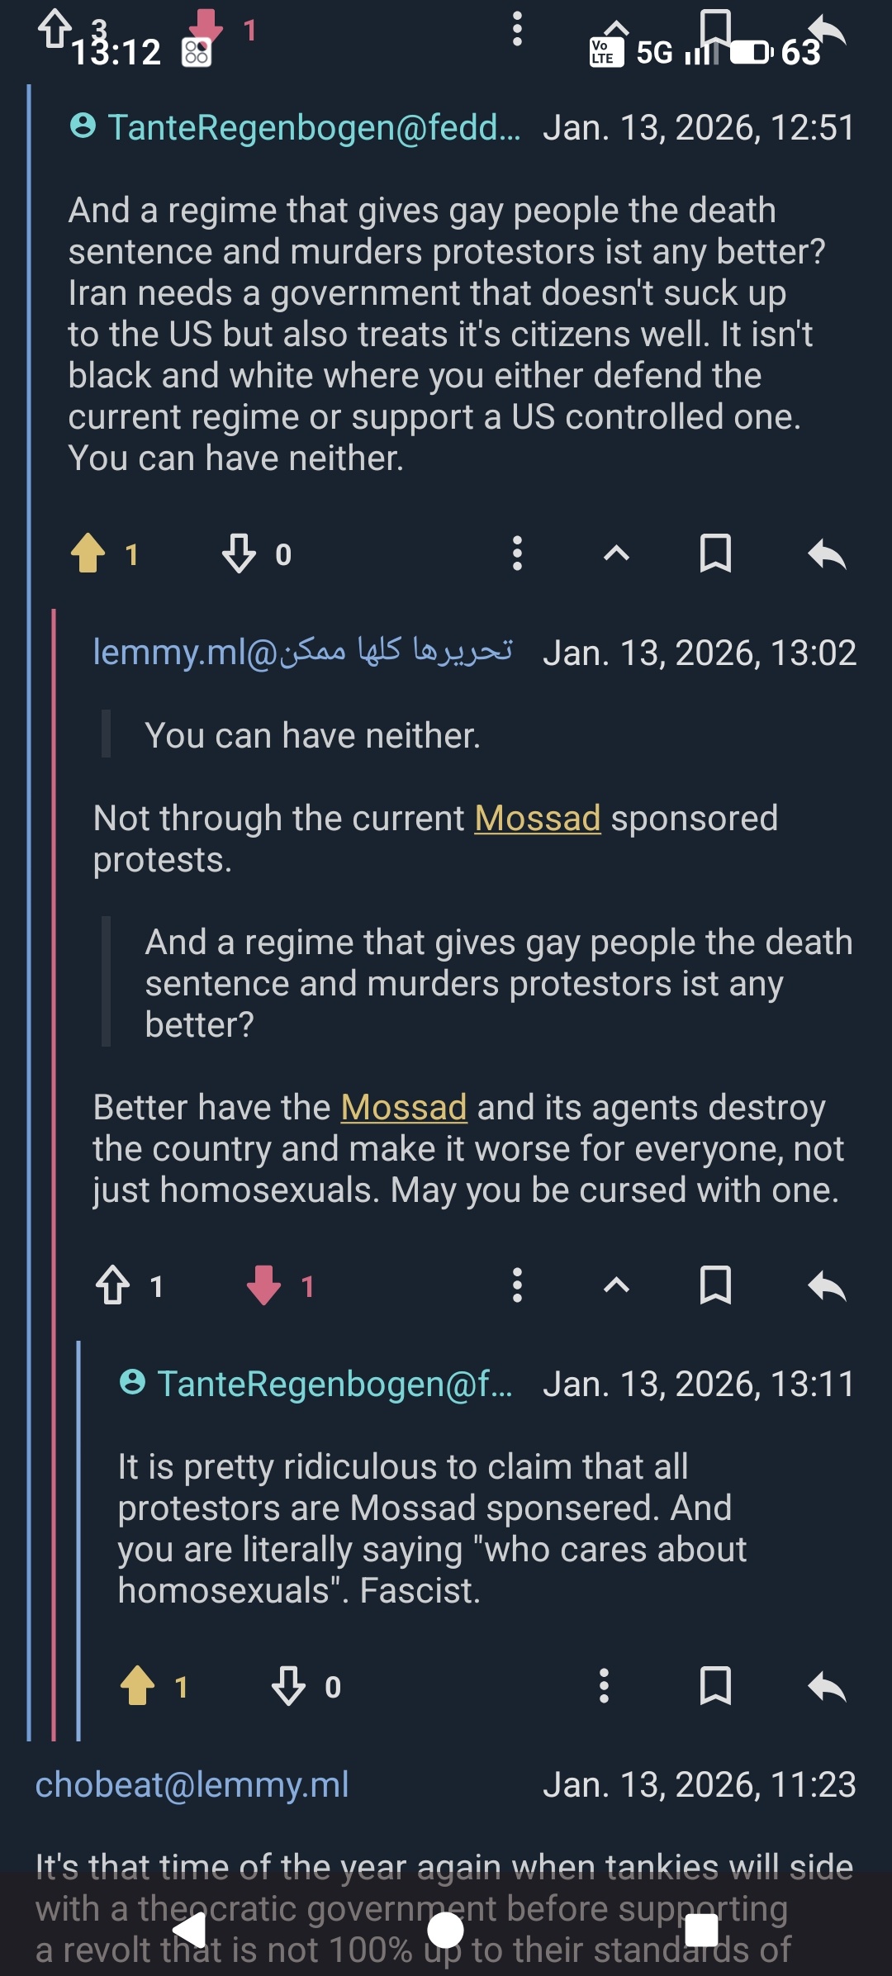The width and height of the screenshot is (892, 1976).
Task: Upvote TanteRegenbogen's 12:51 comment
Action: pos(88,553)
